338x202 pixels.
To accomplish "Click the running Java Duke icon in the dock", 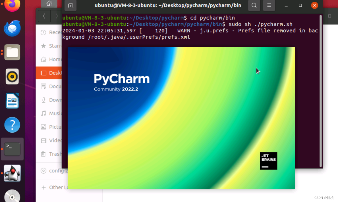I will pyautogui.click(x=12, y=173).
